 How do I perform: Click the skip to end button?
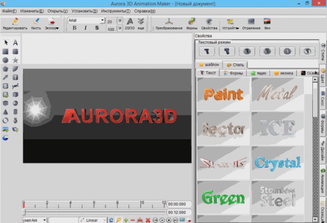(175, 220)
